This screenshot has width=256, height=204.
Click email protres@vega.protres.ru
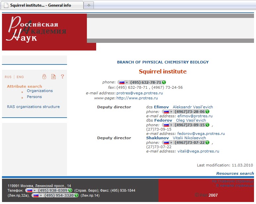point(140,93)
